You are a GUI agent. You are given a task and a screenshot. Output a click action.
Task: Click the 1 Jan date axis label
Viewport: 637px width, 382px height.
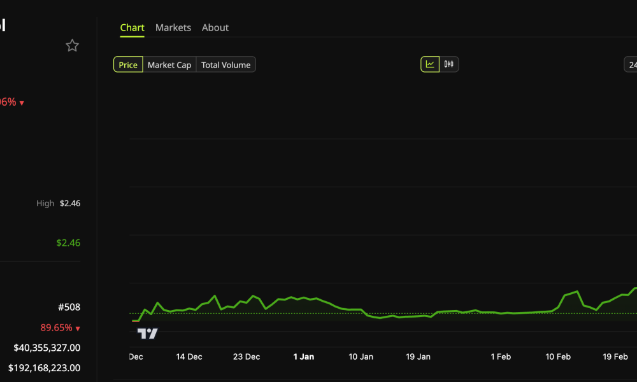[x=303, y=357]
